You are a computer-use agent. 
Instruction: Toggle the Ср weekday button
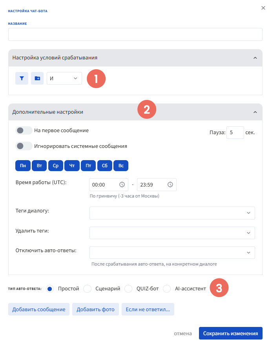56,166
